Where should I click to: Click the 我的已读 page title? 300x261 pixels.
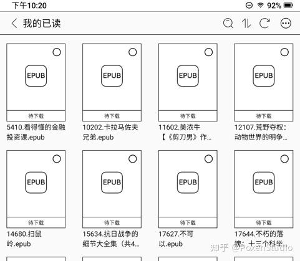pos(42,23)
